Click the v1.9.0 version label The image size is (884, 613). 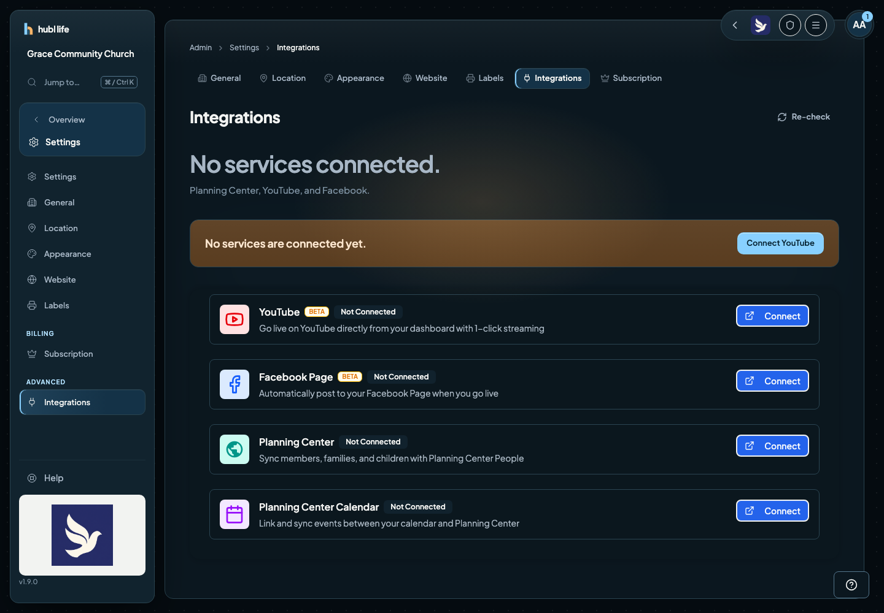[28, 582]
